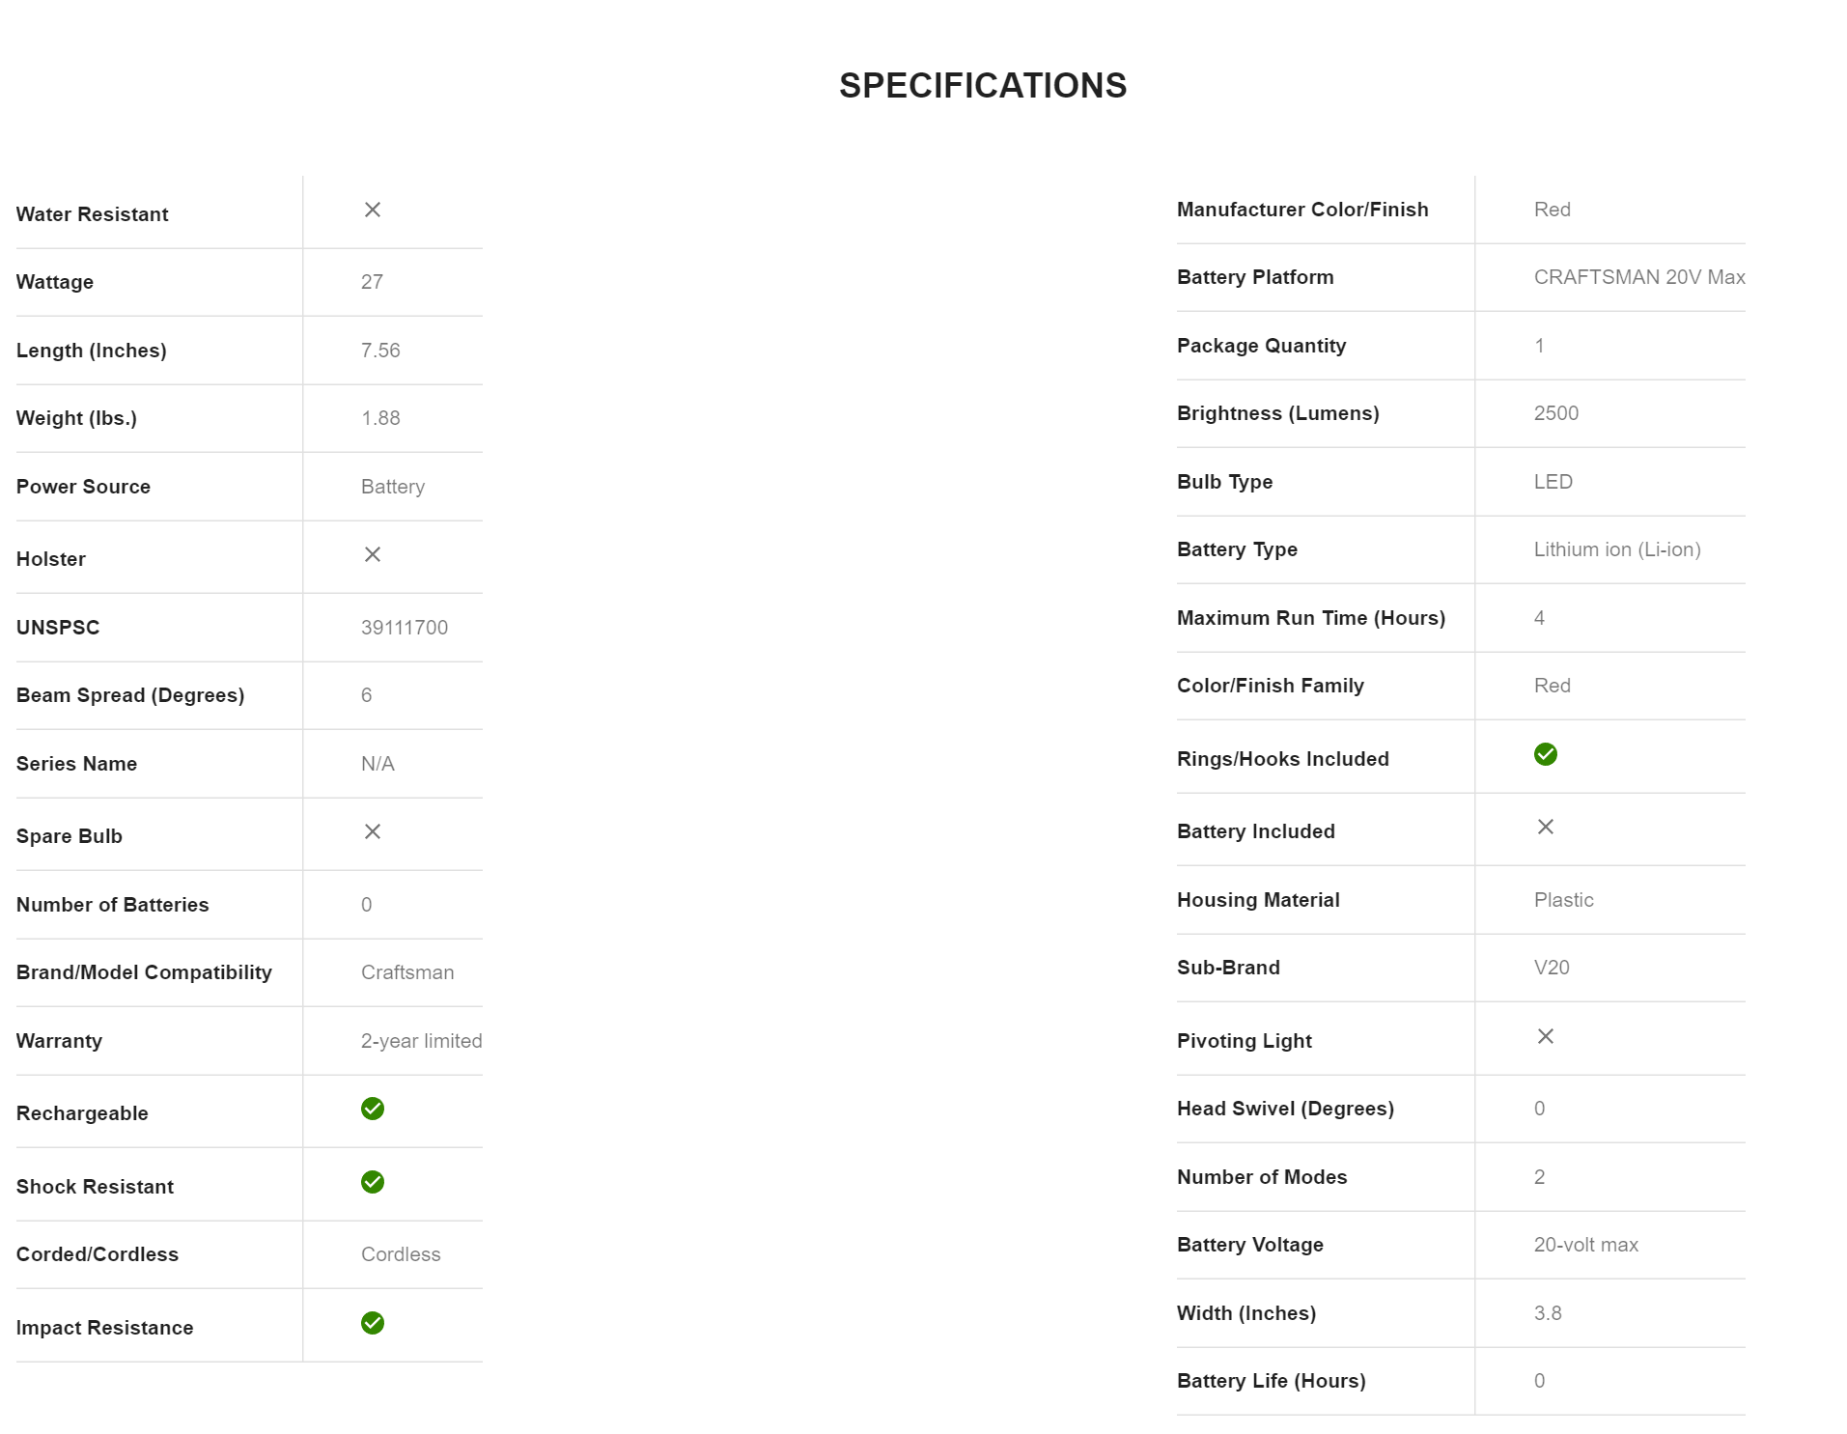Viewport: 1847px width, 1434px height.
Task: Click the CRAFTSMAN 20V Max platform value
Action: 1638,277
